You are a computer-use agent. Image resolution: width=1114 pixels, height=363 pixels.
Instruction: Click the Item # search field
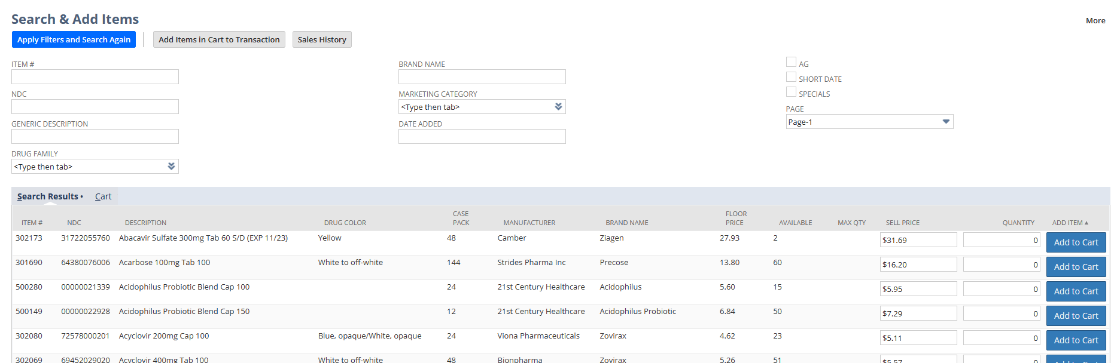coord(95,77)
